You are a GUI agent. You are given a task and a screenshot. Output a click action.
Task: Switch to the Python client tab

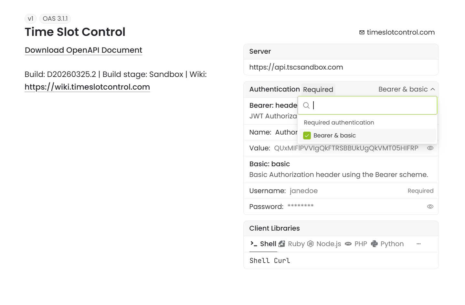(392, 244)
